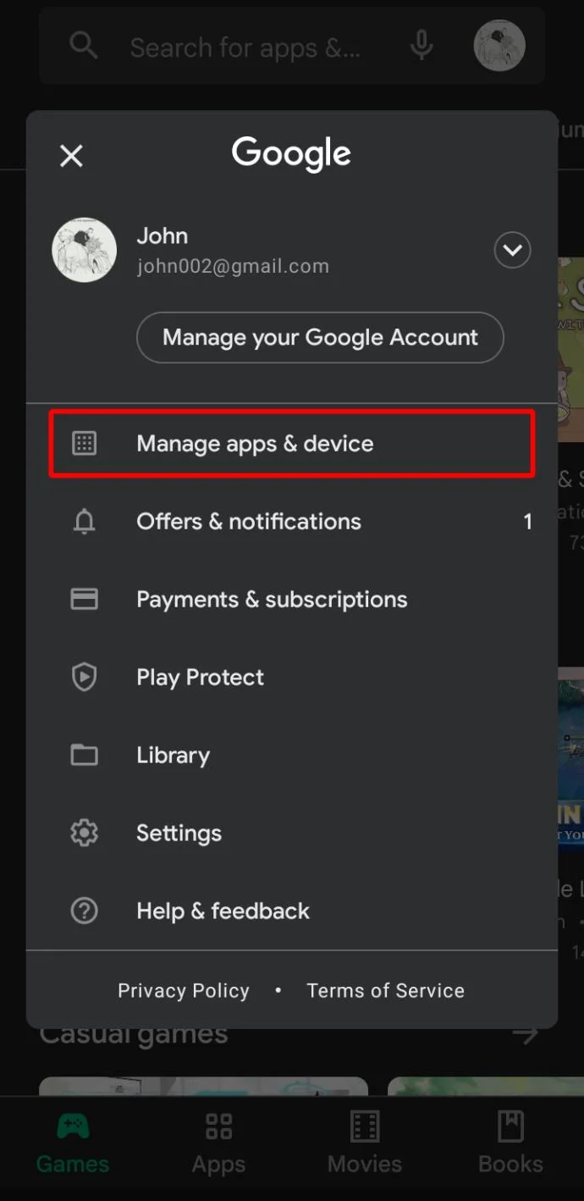Click the arrow next to Casual games
Image resolution: width=584 pixels, height=1201 pixels.
click(526, 1035)
